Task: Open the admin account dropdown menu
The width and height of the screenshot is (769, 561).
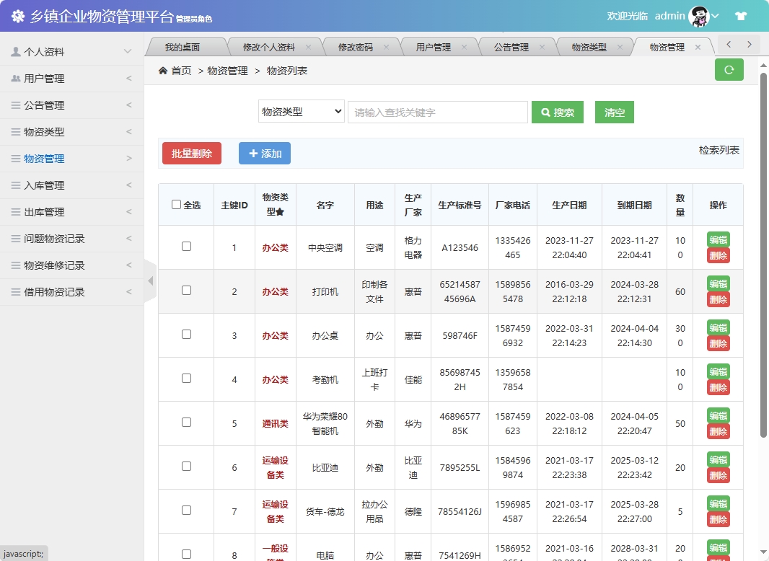Action: click(x=715, y=14)
